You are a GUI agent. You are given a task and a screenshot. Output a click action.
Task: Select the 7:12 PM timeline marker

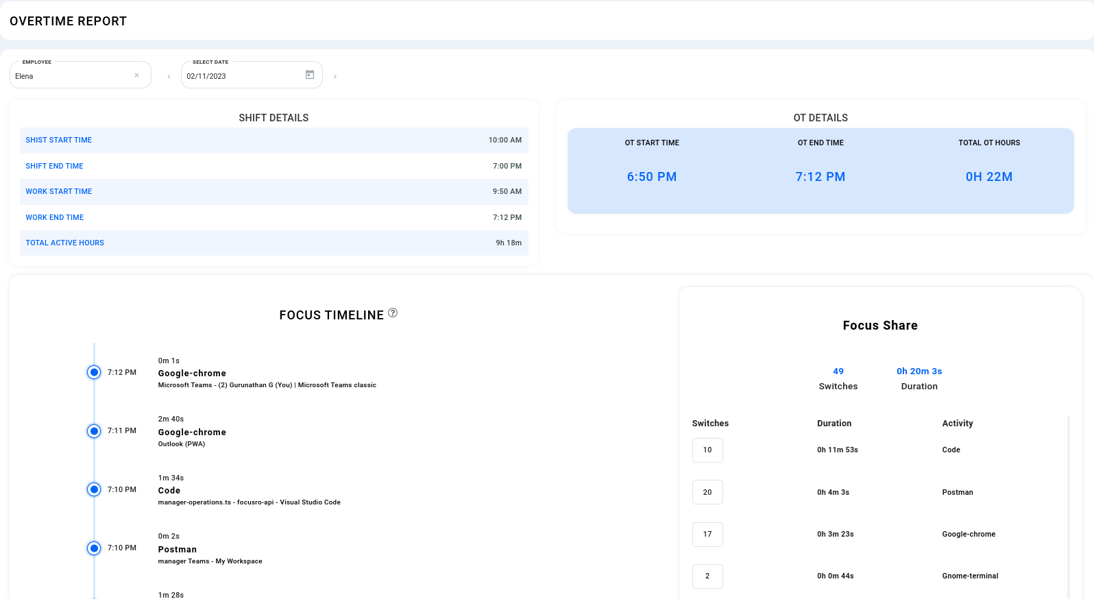pyautogui.click(x=94, y=372)
